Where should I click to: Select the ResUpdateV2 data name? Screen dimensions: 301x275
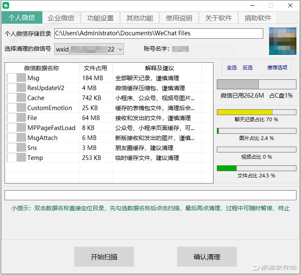click(46, 88)
